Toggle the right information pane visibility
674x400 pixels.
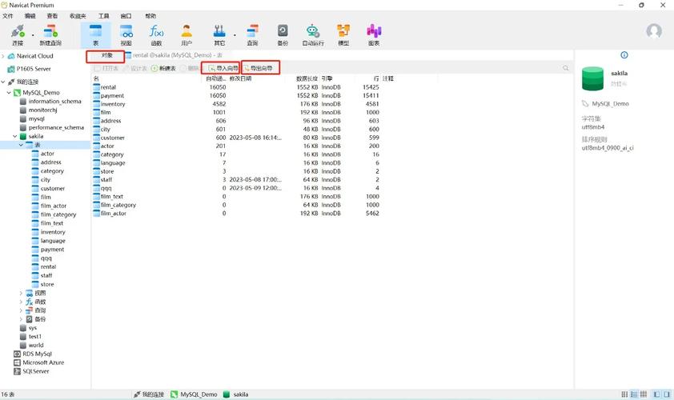click(667, 394)
